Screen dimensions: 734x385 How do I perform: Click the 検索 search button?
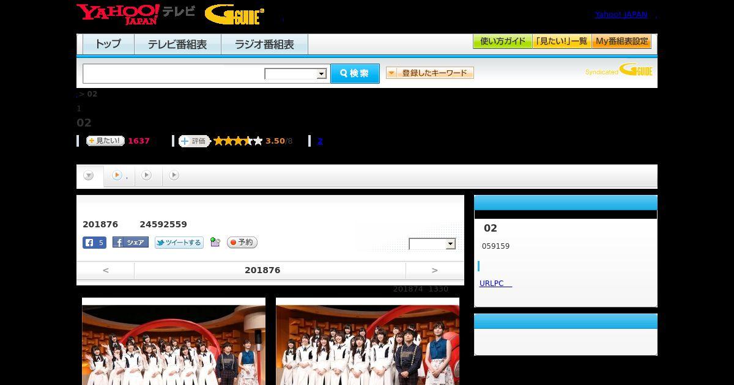[355, 73]
